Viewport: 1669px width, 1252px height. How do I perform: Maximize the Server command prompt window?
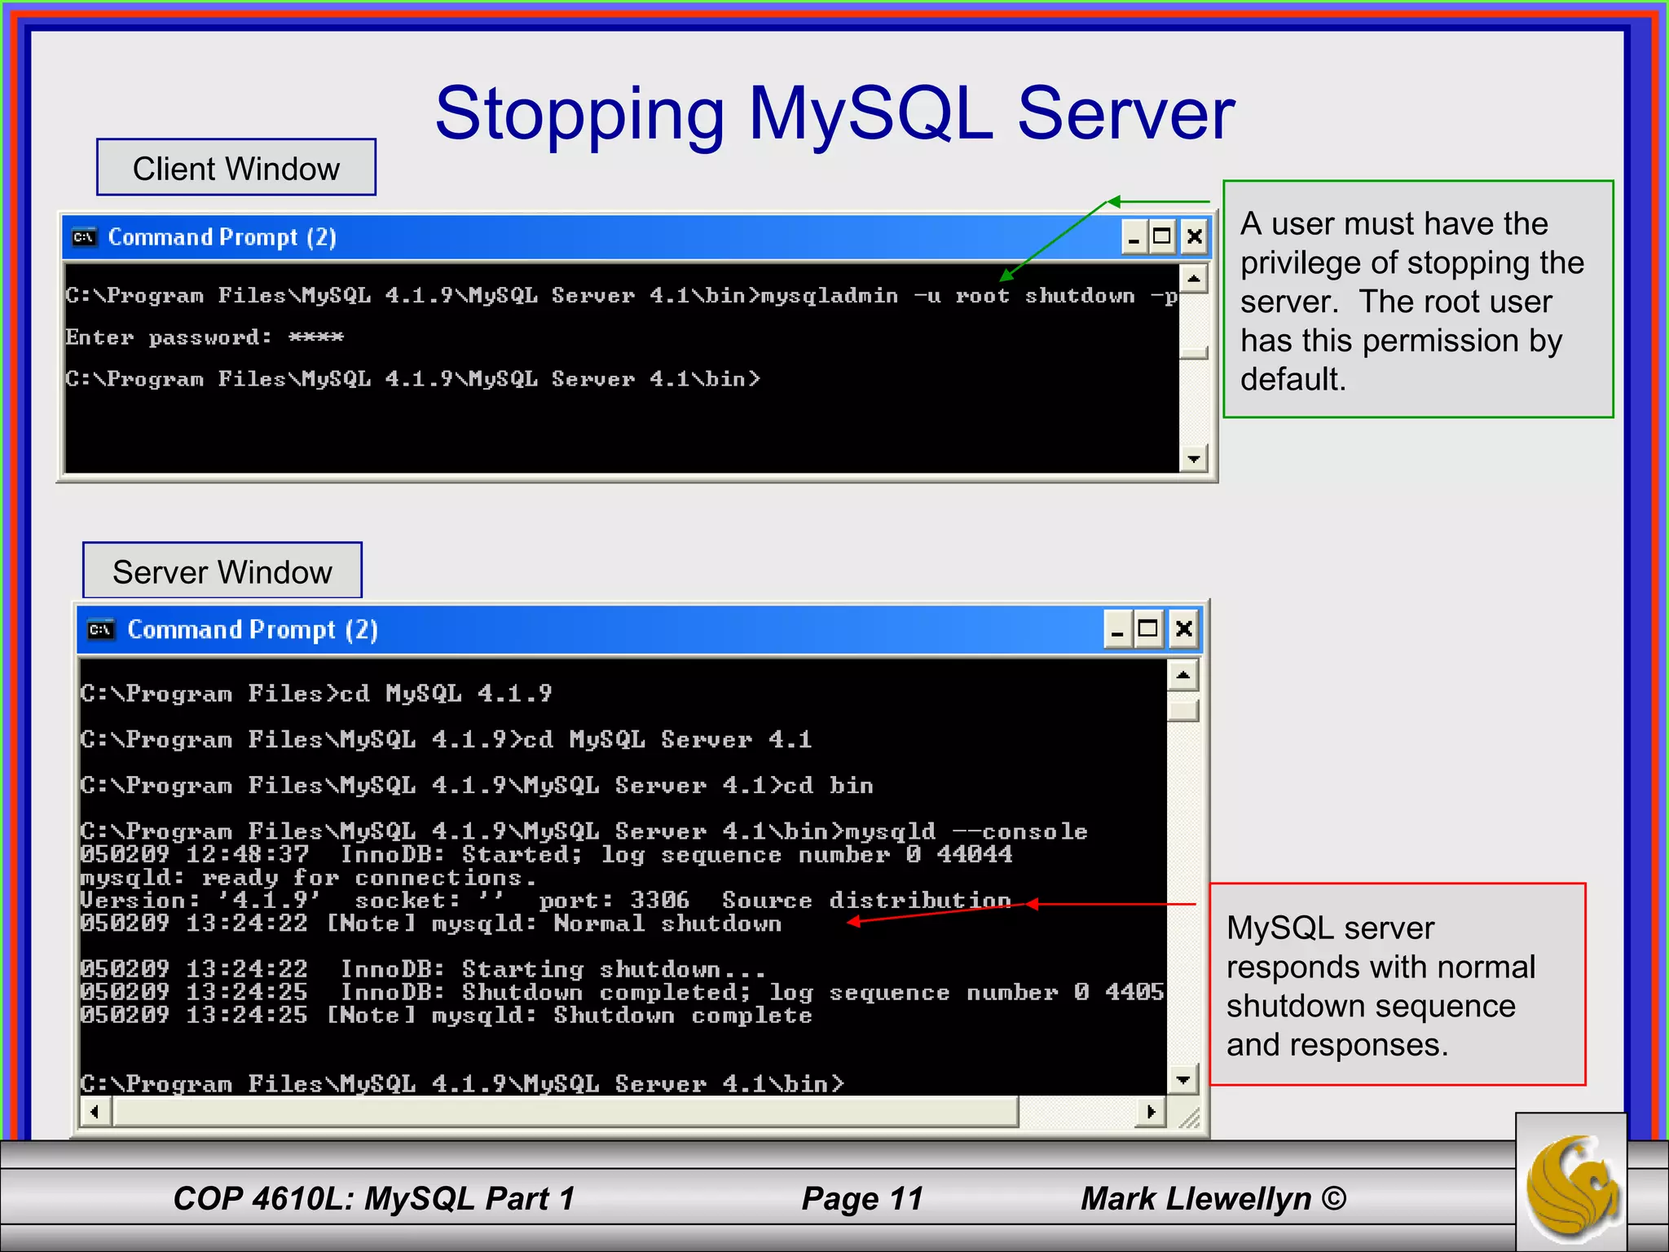click(x=1148, y=629)
